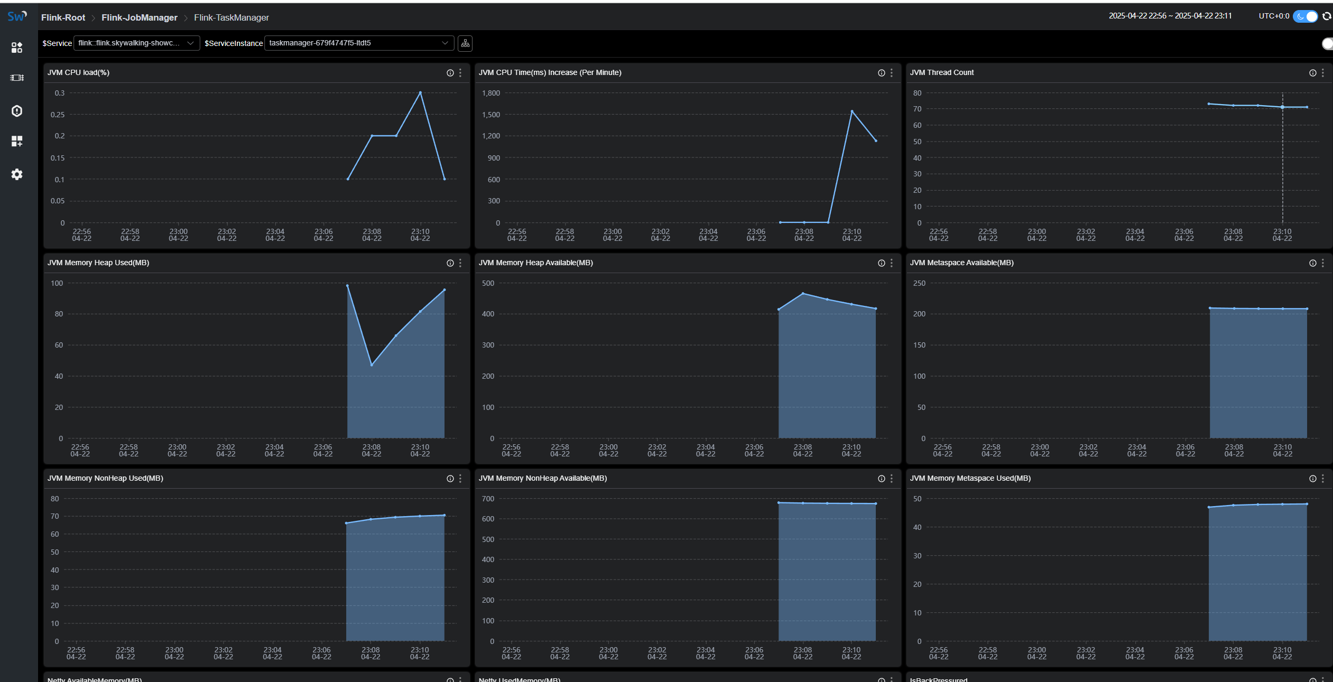Expand the $Service dropdown
Screen dimensions: 1333x682
coord(136,43)
